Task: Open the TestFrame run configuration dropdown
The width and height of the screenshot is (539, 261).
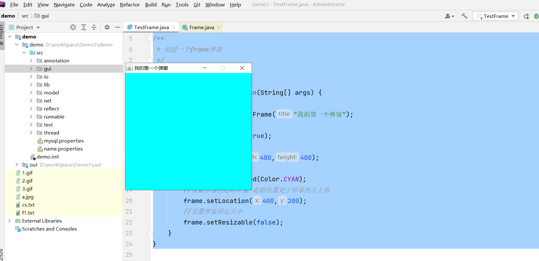Action: pyautogui.click(x=495, y=16)
